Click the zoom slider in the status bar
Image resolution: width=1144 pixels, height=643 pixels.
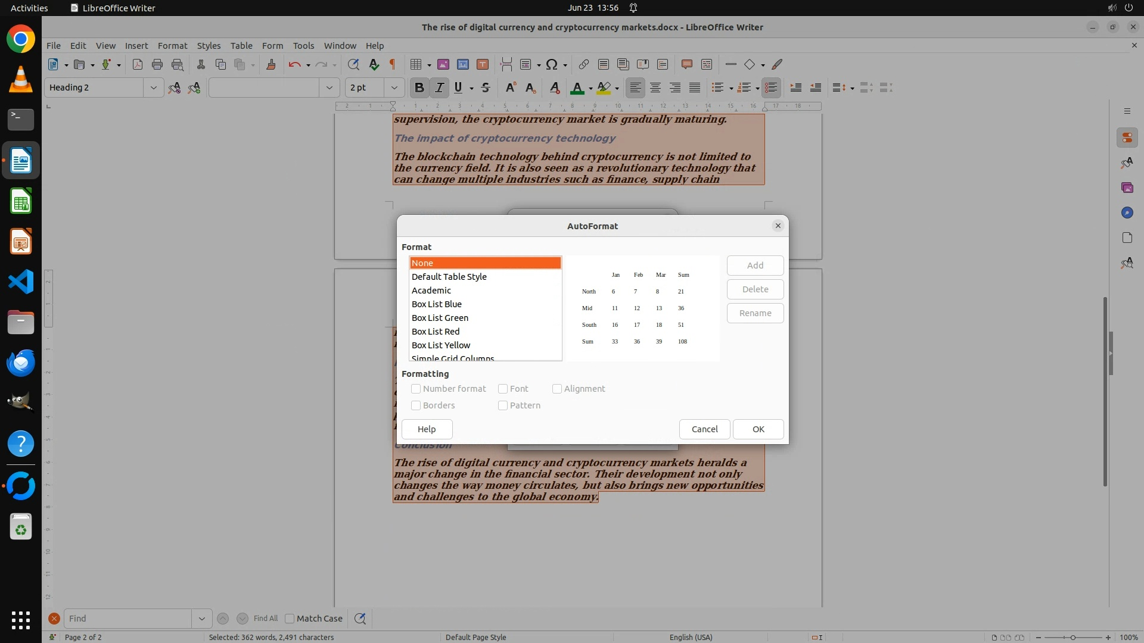[x=1072, y=637]
